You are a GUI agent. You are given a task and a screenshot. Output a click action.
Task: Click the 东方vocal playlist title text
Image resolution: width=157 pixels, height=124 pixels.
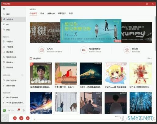point(116,87)
